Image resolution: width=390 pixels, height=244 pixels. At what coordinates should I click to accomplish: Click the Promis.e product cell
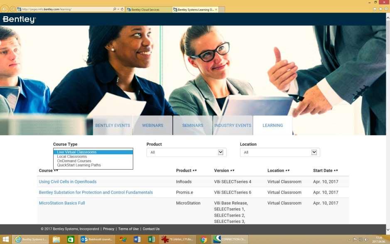coord(184,192)
